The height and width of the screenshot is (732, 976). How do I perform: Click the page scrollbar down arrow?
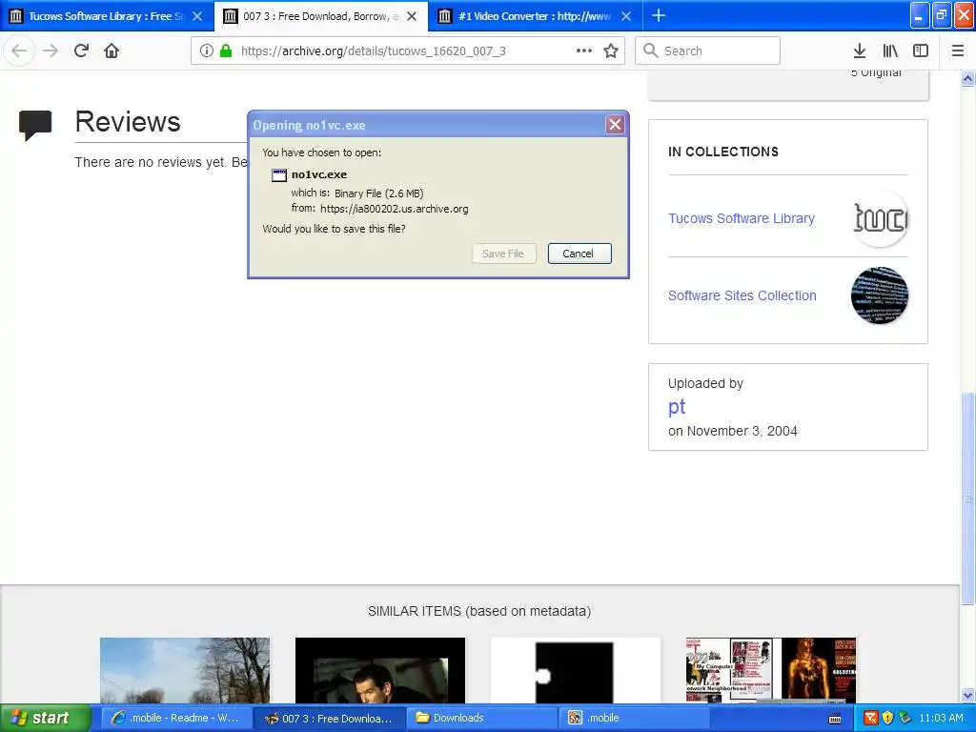968,695
